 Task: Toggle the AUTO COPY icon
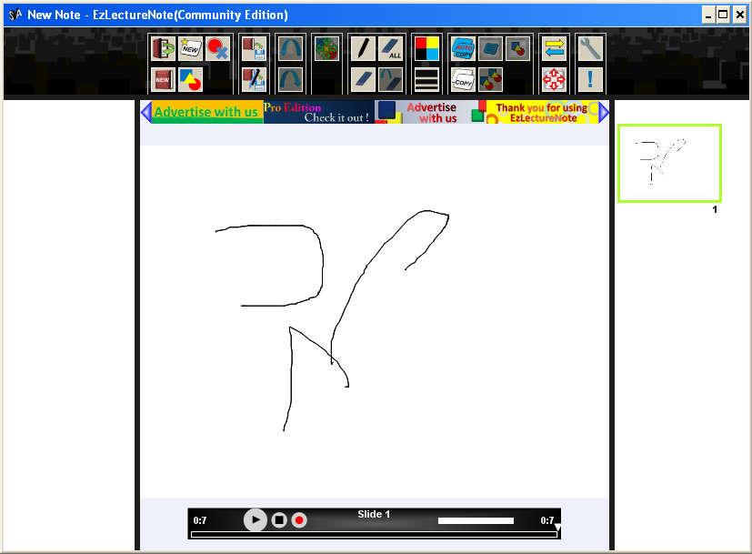pyautogui.click(x=463, y=48)
